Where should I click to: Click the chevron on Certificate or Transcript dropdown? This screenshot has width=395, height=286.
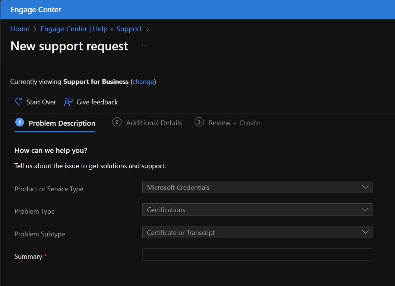[365, 232]
